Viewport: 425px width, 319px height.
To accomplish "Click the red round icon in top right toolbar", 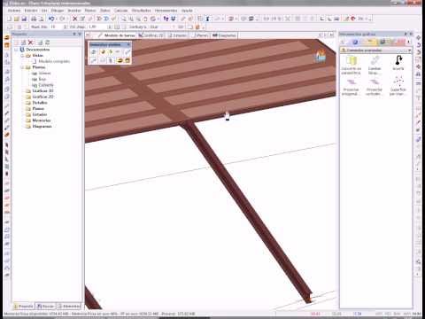I will click(x=353, y=19).
